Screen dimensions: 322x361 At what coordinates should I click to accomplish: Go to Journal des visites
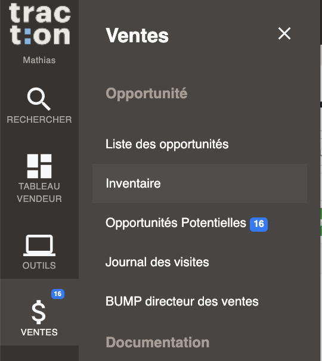tap(157, 262)
